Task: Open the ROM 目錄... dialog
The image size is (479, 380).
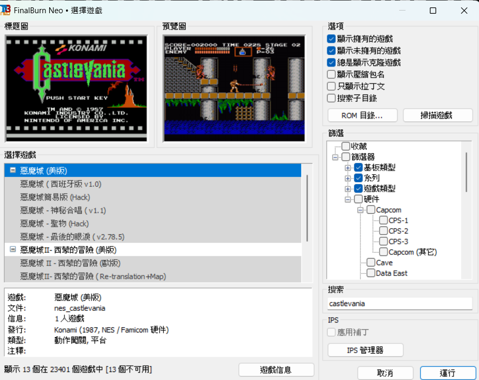Action: point(362,116)
